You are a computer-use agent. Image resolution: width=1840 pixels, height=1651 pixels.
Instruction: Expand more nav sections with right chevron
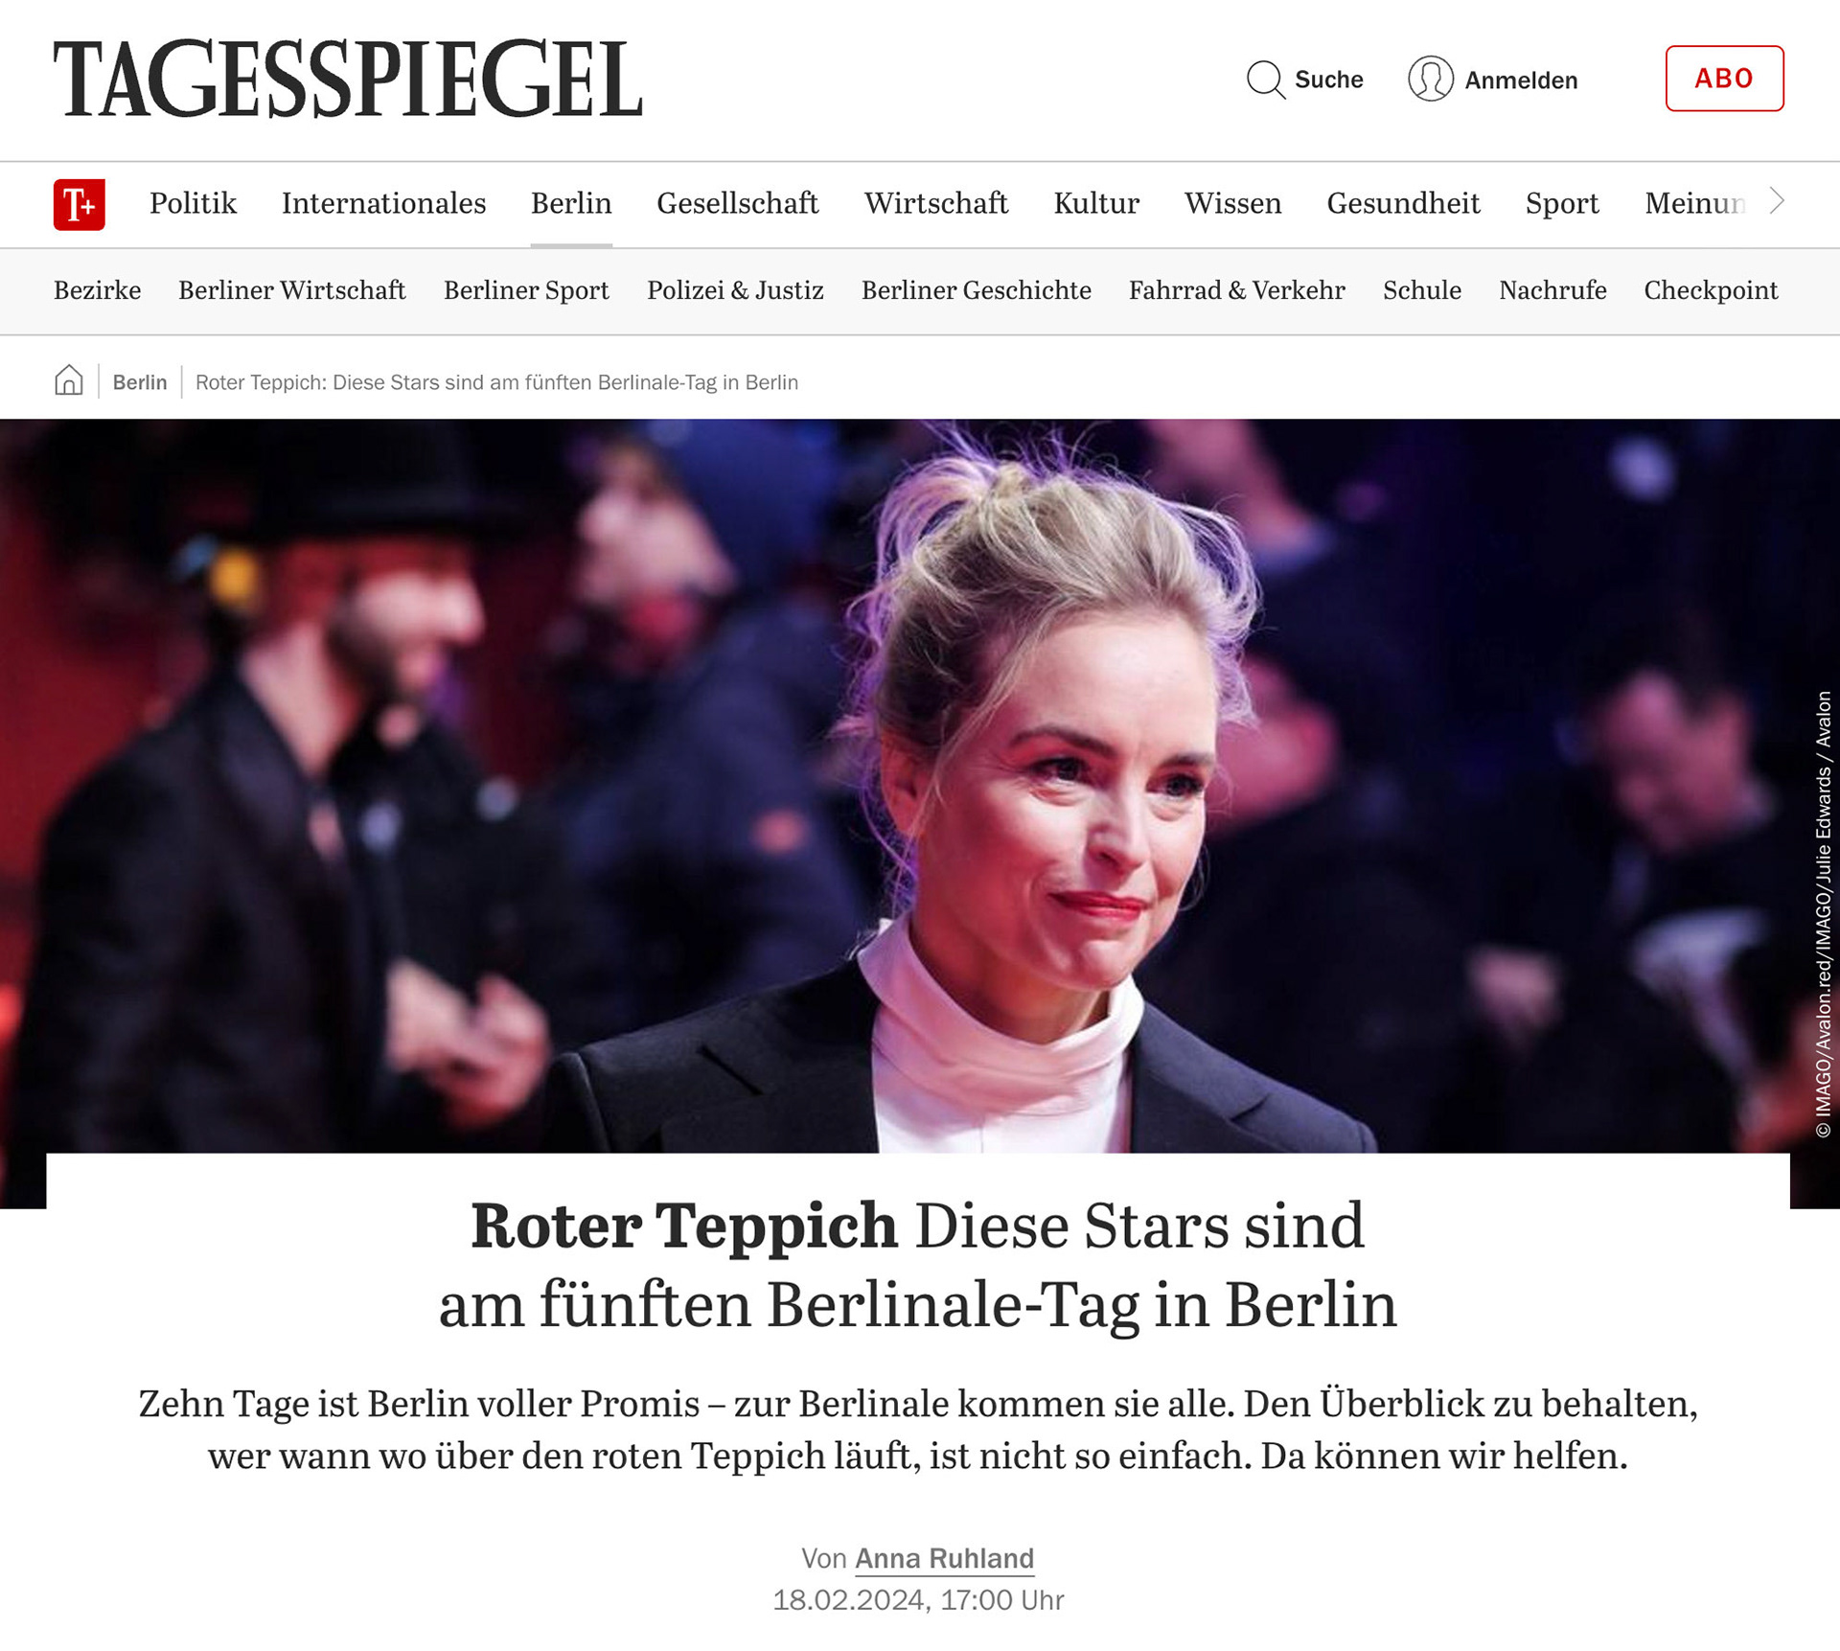click(x=1777, y=201)
